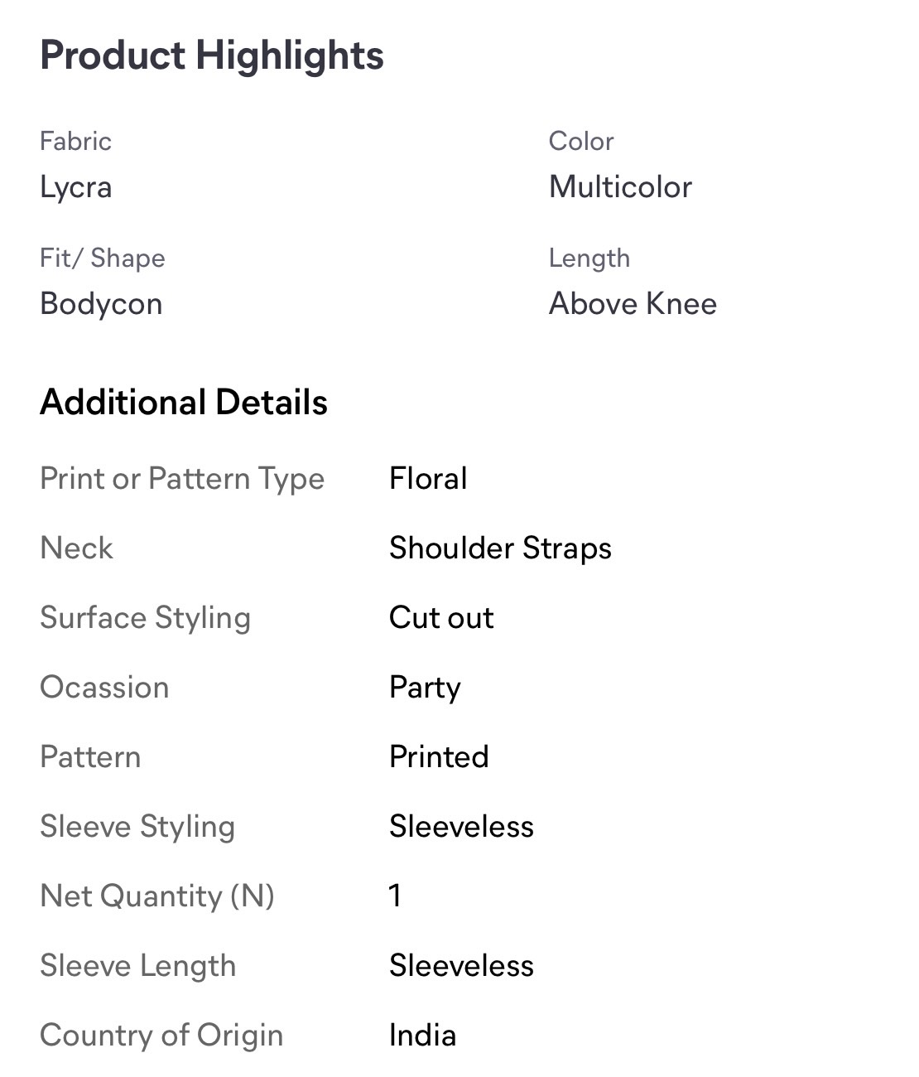Select the Print or Pattern Type label
Image resolution: width=919 pixels, height=1077 pixels.
click(x=182, y=479)
